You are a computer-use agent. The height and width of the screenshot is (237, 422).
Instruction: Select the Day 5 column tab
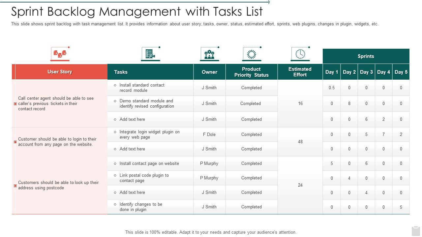click(401, 72)
